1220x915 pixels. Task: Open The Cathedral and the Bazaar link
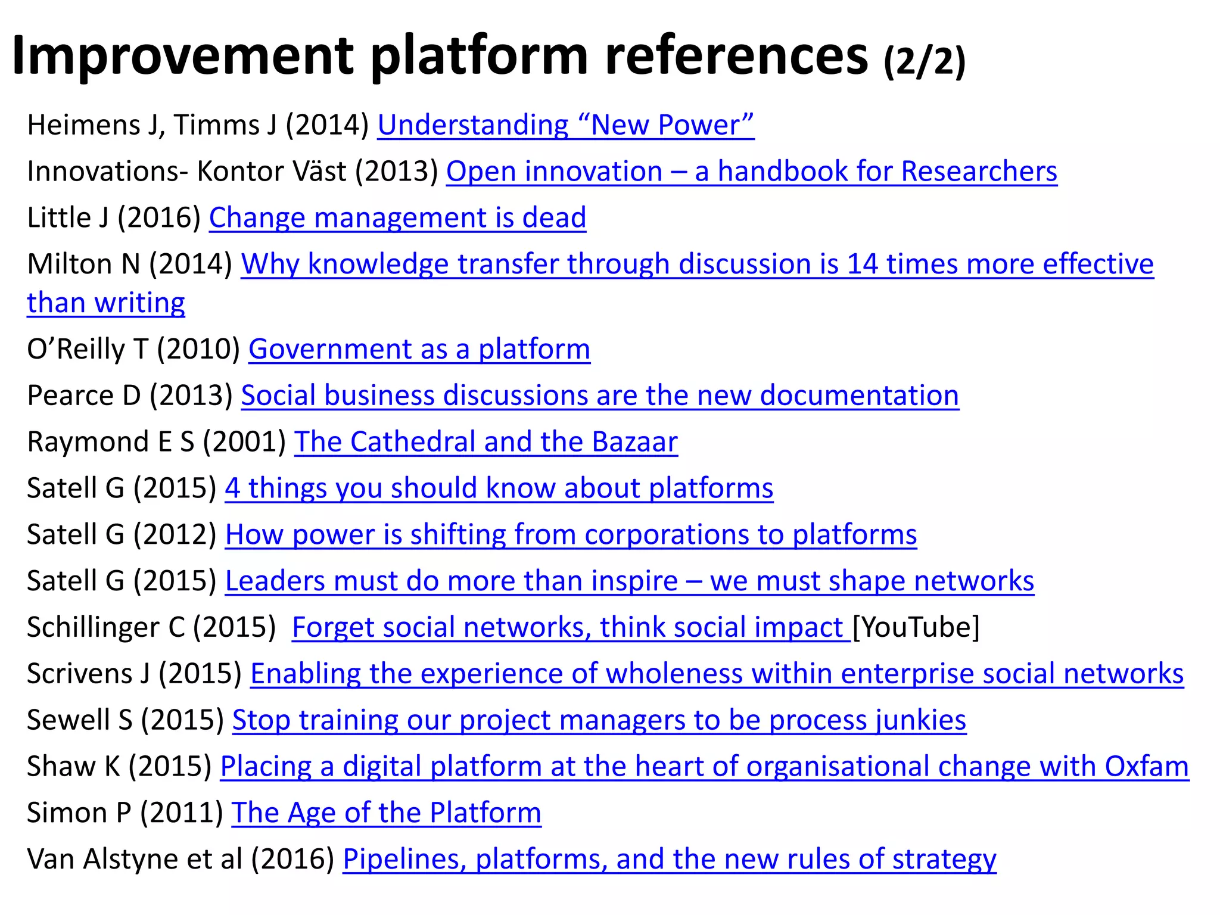click(486, 443)
